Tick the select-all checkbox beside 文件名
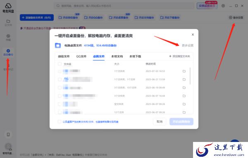 (60, 64)
